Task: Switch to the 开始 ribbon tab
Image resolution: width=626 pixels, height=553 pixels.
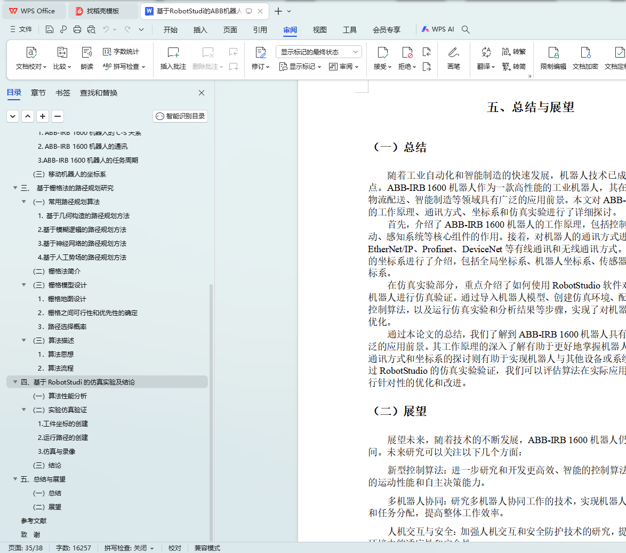Action: pyautogui.click(x=171, y=29)
